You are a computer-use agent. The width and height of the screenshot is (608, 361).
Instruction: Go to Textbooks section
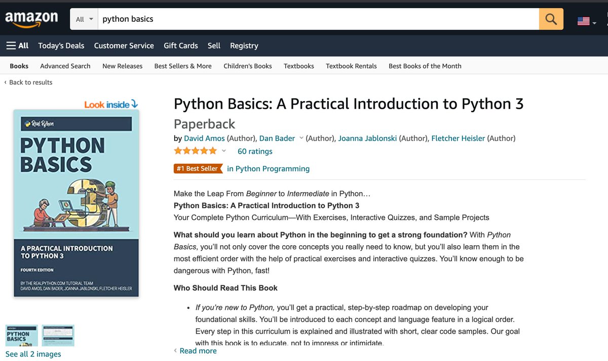pos(299,66)
